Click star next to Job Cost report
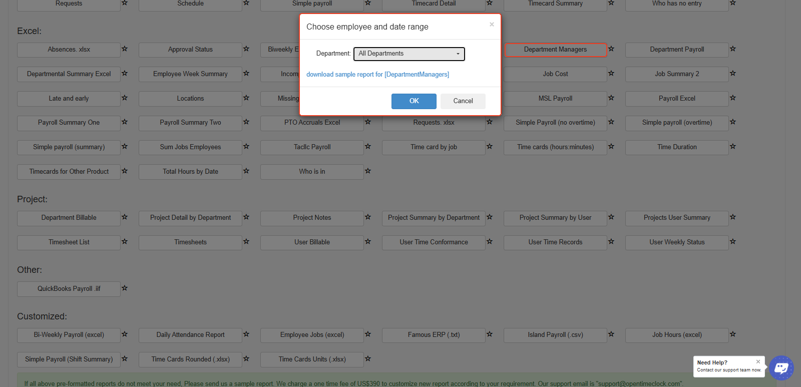801x387 pixels. coord(611,74)
